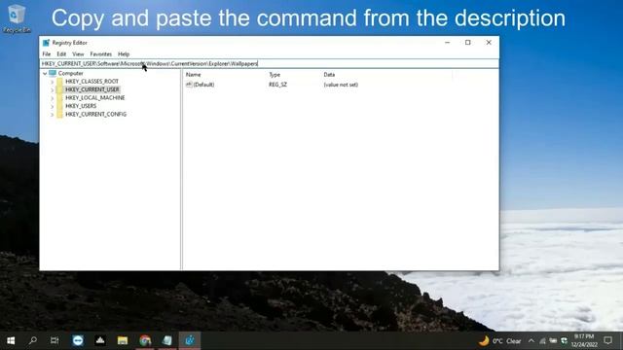Viewport: 623px width, 350px height.
Task: Open the File menu
Action: pos(47,54)
